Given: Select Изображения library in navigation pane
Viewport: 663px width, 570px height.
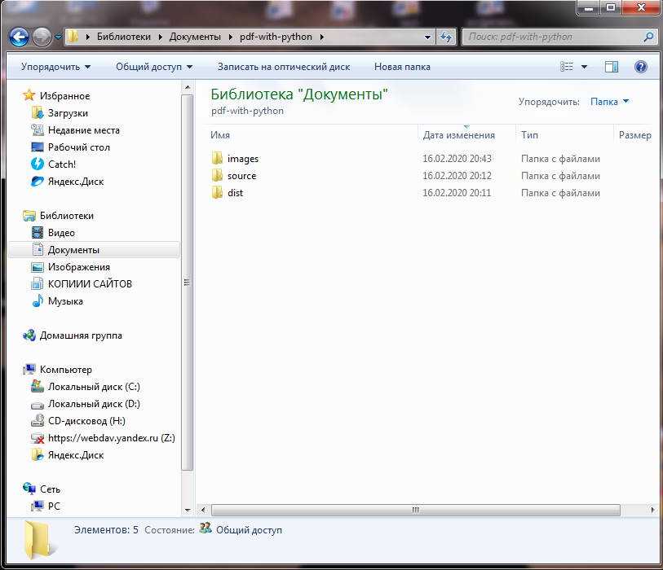Looking at the screenshot, I should [x=78, y=267].
